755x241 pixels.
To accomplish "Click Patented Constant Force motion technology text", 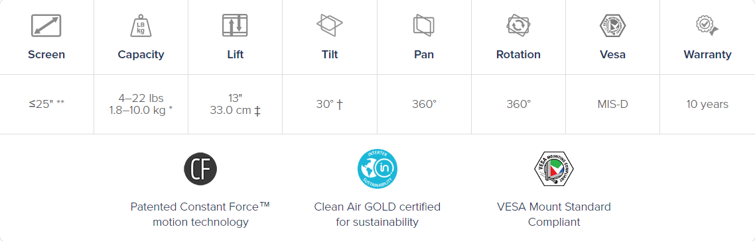I will click(x=200, y=215).
